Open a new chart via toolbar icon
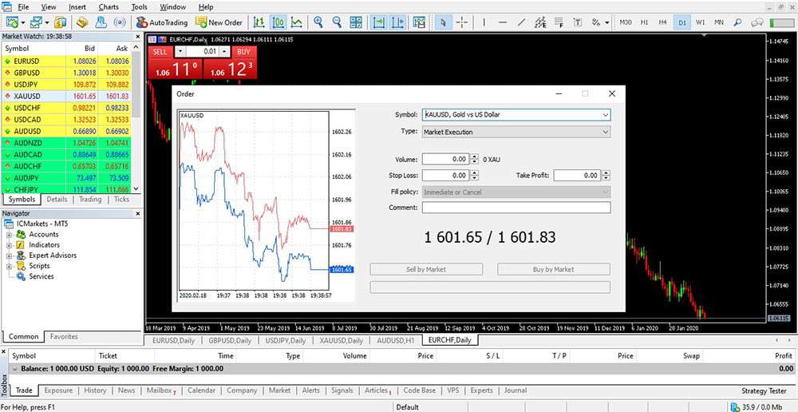The height and width of the screenshot is (412, 798). 13,22
